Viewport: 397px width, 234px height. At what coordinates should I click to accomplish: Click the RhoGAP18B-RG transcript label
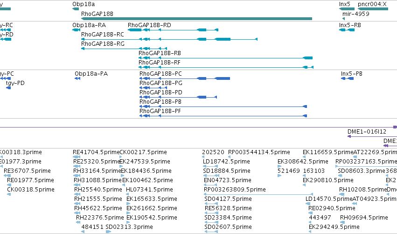click(x=103, y=44)
